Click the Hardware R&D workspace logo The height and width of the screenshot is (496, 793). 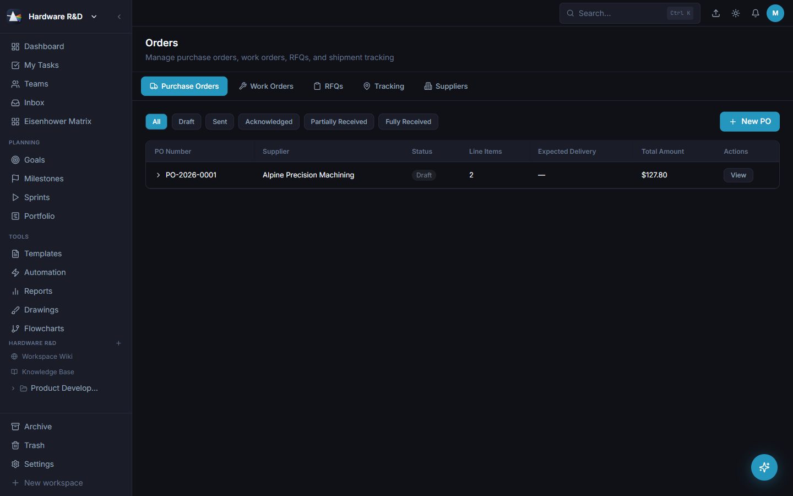(14, 17)
